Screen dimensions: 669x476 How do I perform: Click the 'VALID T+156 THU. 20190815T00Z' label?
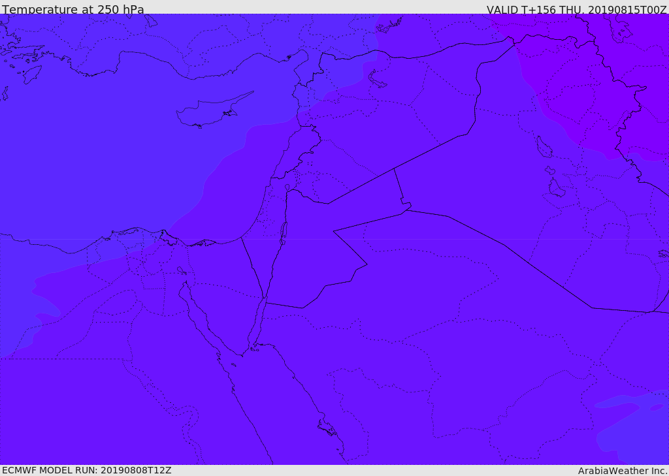coord(576,10)
